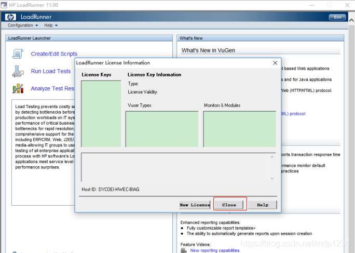Open Analyze Test Results link
Image resolution: width=355 pixels, height=253 pixels.
[x=52, y=88]
